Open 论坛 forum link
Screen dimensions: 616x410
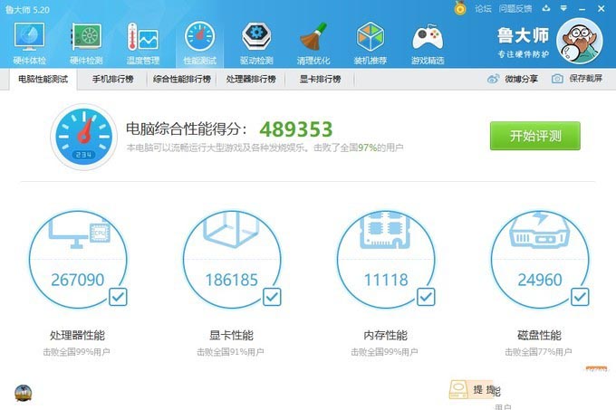pos(483,9)
